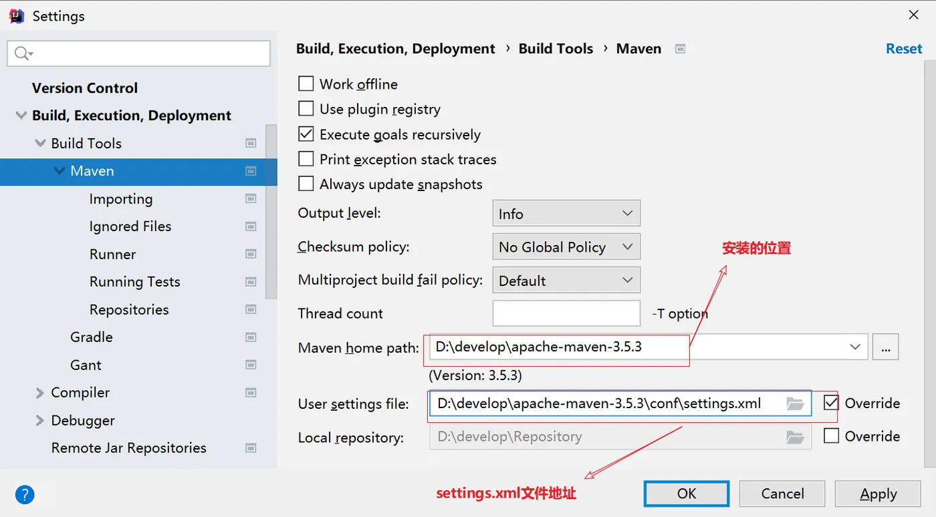Uncheck Override for User settings file
Screen dimensions: 936x517
pyautogui.click(x=831, y=403)
